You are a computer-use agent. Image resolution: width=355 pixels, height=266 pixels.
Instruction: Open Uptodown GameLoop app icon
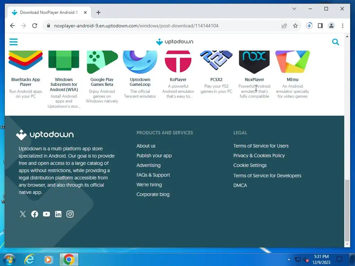(140, 62)
